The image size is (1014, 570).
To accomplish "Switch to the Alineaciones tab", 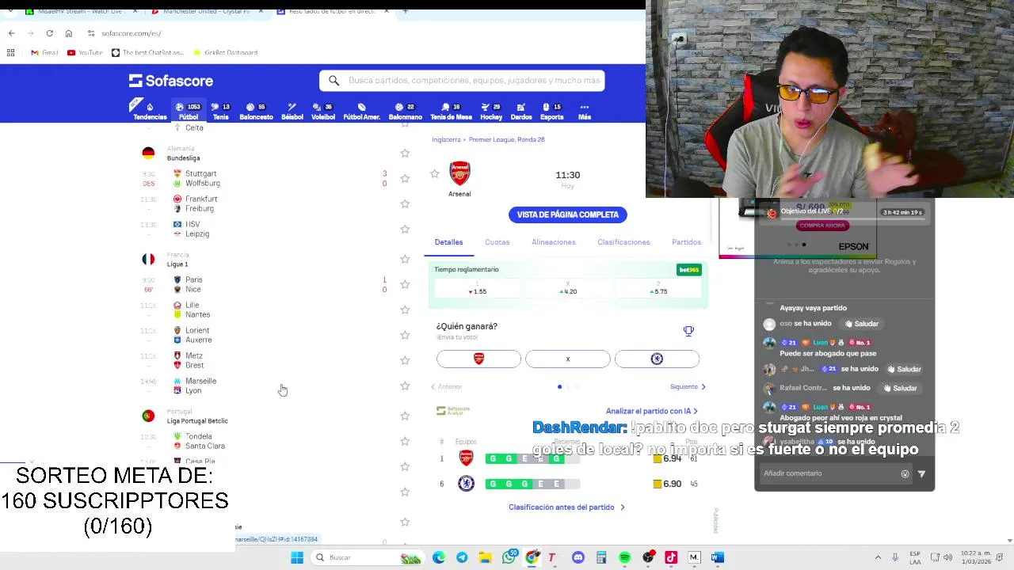I will click(554, 242).
